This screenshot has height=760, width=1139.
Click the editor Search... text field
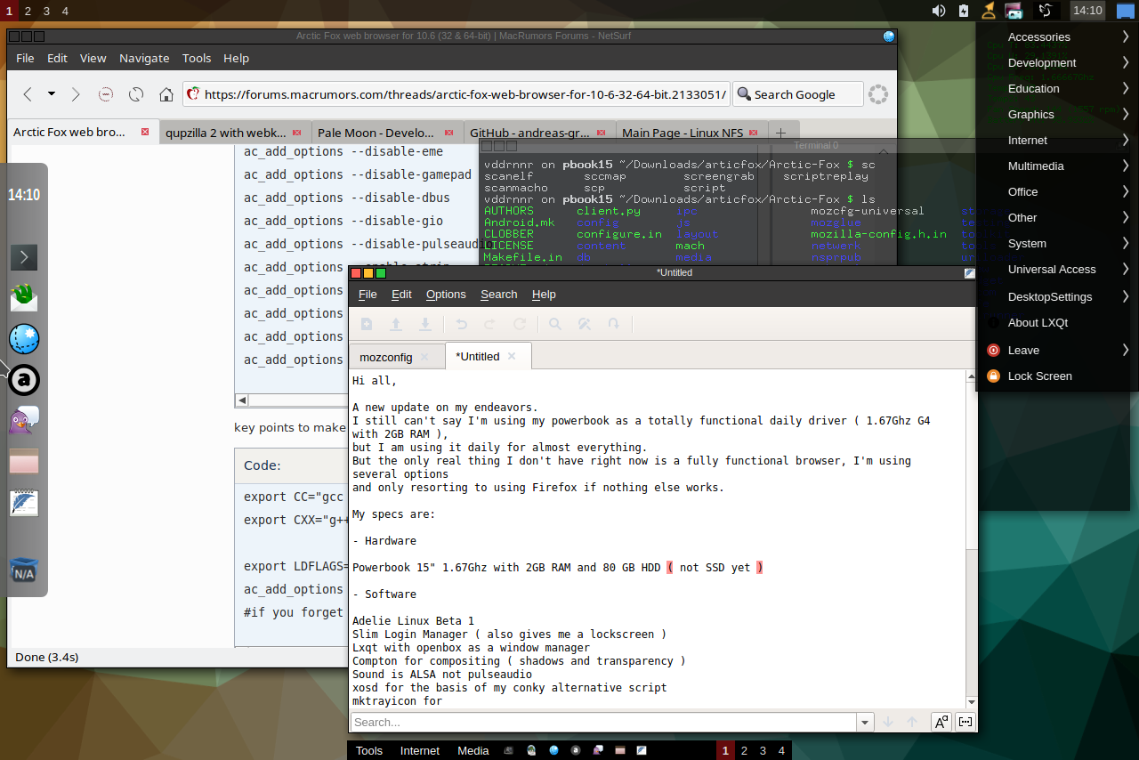tap(603, 722)
